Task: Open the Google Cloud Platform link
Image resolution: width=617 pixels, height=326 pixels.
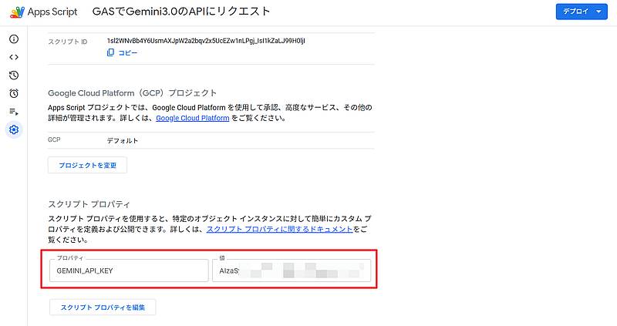Action: pyautogui.click(x=192, y=118)
